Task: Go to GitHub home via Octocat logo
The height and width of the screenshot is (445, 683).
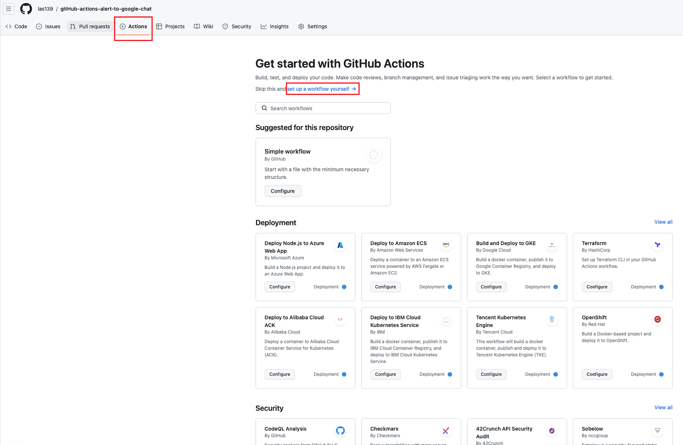Action: point(26,9)
